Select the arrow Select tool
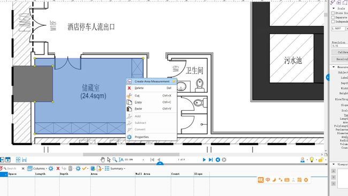Screen dimensions: 348x196 click(x=109, y=160)
